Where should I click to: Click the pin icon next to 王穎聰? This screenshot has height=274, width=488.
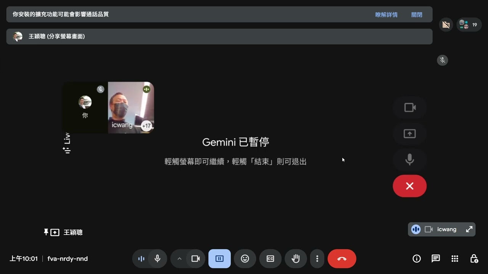pos(46,232)
